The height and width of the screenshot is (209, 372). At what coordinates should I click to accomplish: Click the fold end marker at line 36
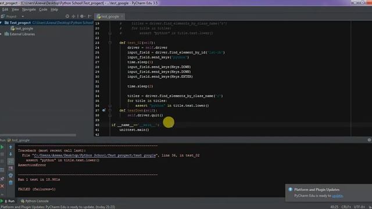click(x=110, y=106)
